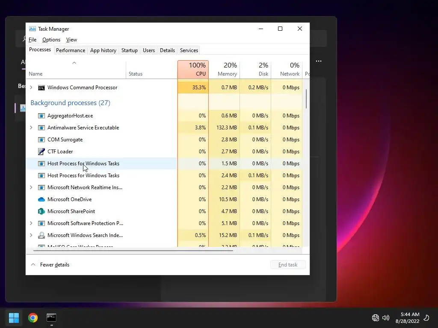Expand the Windows Command Processor row
The width and height of the screenshot is (438, 328).
pos(31,88)
